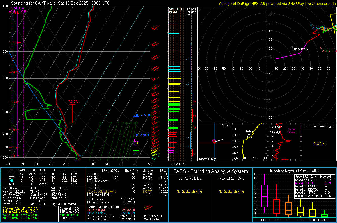Click Prob EF2+ Given Supercell heading
This screenshot has width=337, height=223.
point(313,177)
